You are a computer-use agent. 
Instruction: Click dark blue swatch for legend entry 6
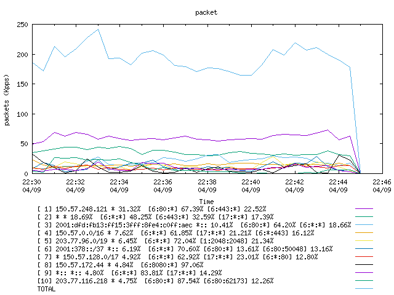coord(364,249)
